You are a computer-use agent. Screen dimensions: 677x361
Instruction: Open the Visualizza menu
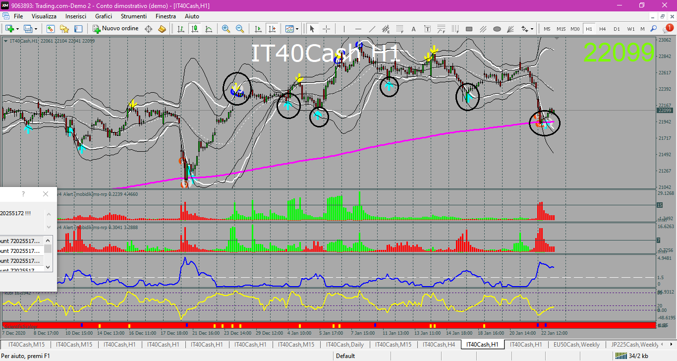point(44,16)
